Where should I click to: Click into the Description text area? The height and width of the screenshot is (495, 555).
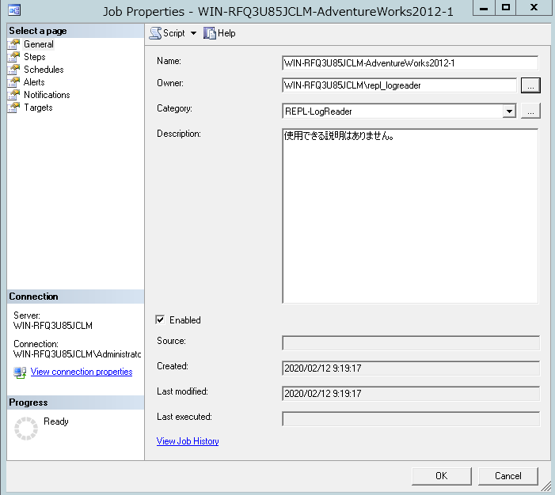[410, 216]
